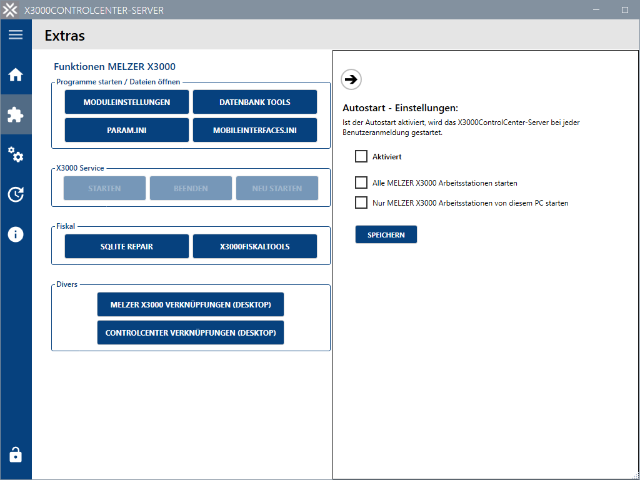Click the padlock icon in sidebar

pyautogui.click(x=16, y=454)
